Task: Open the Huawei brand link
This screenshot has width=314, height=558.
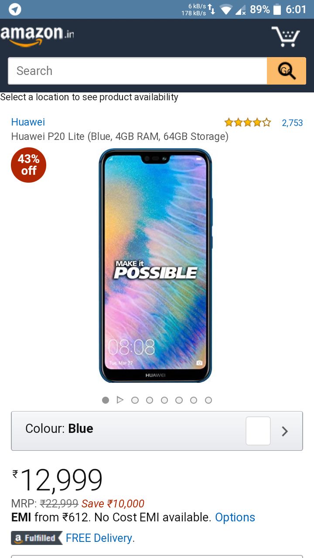Action: pyautogui.click(x=28, y=122)
